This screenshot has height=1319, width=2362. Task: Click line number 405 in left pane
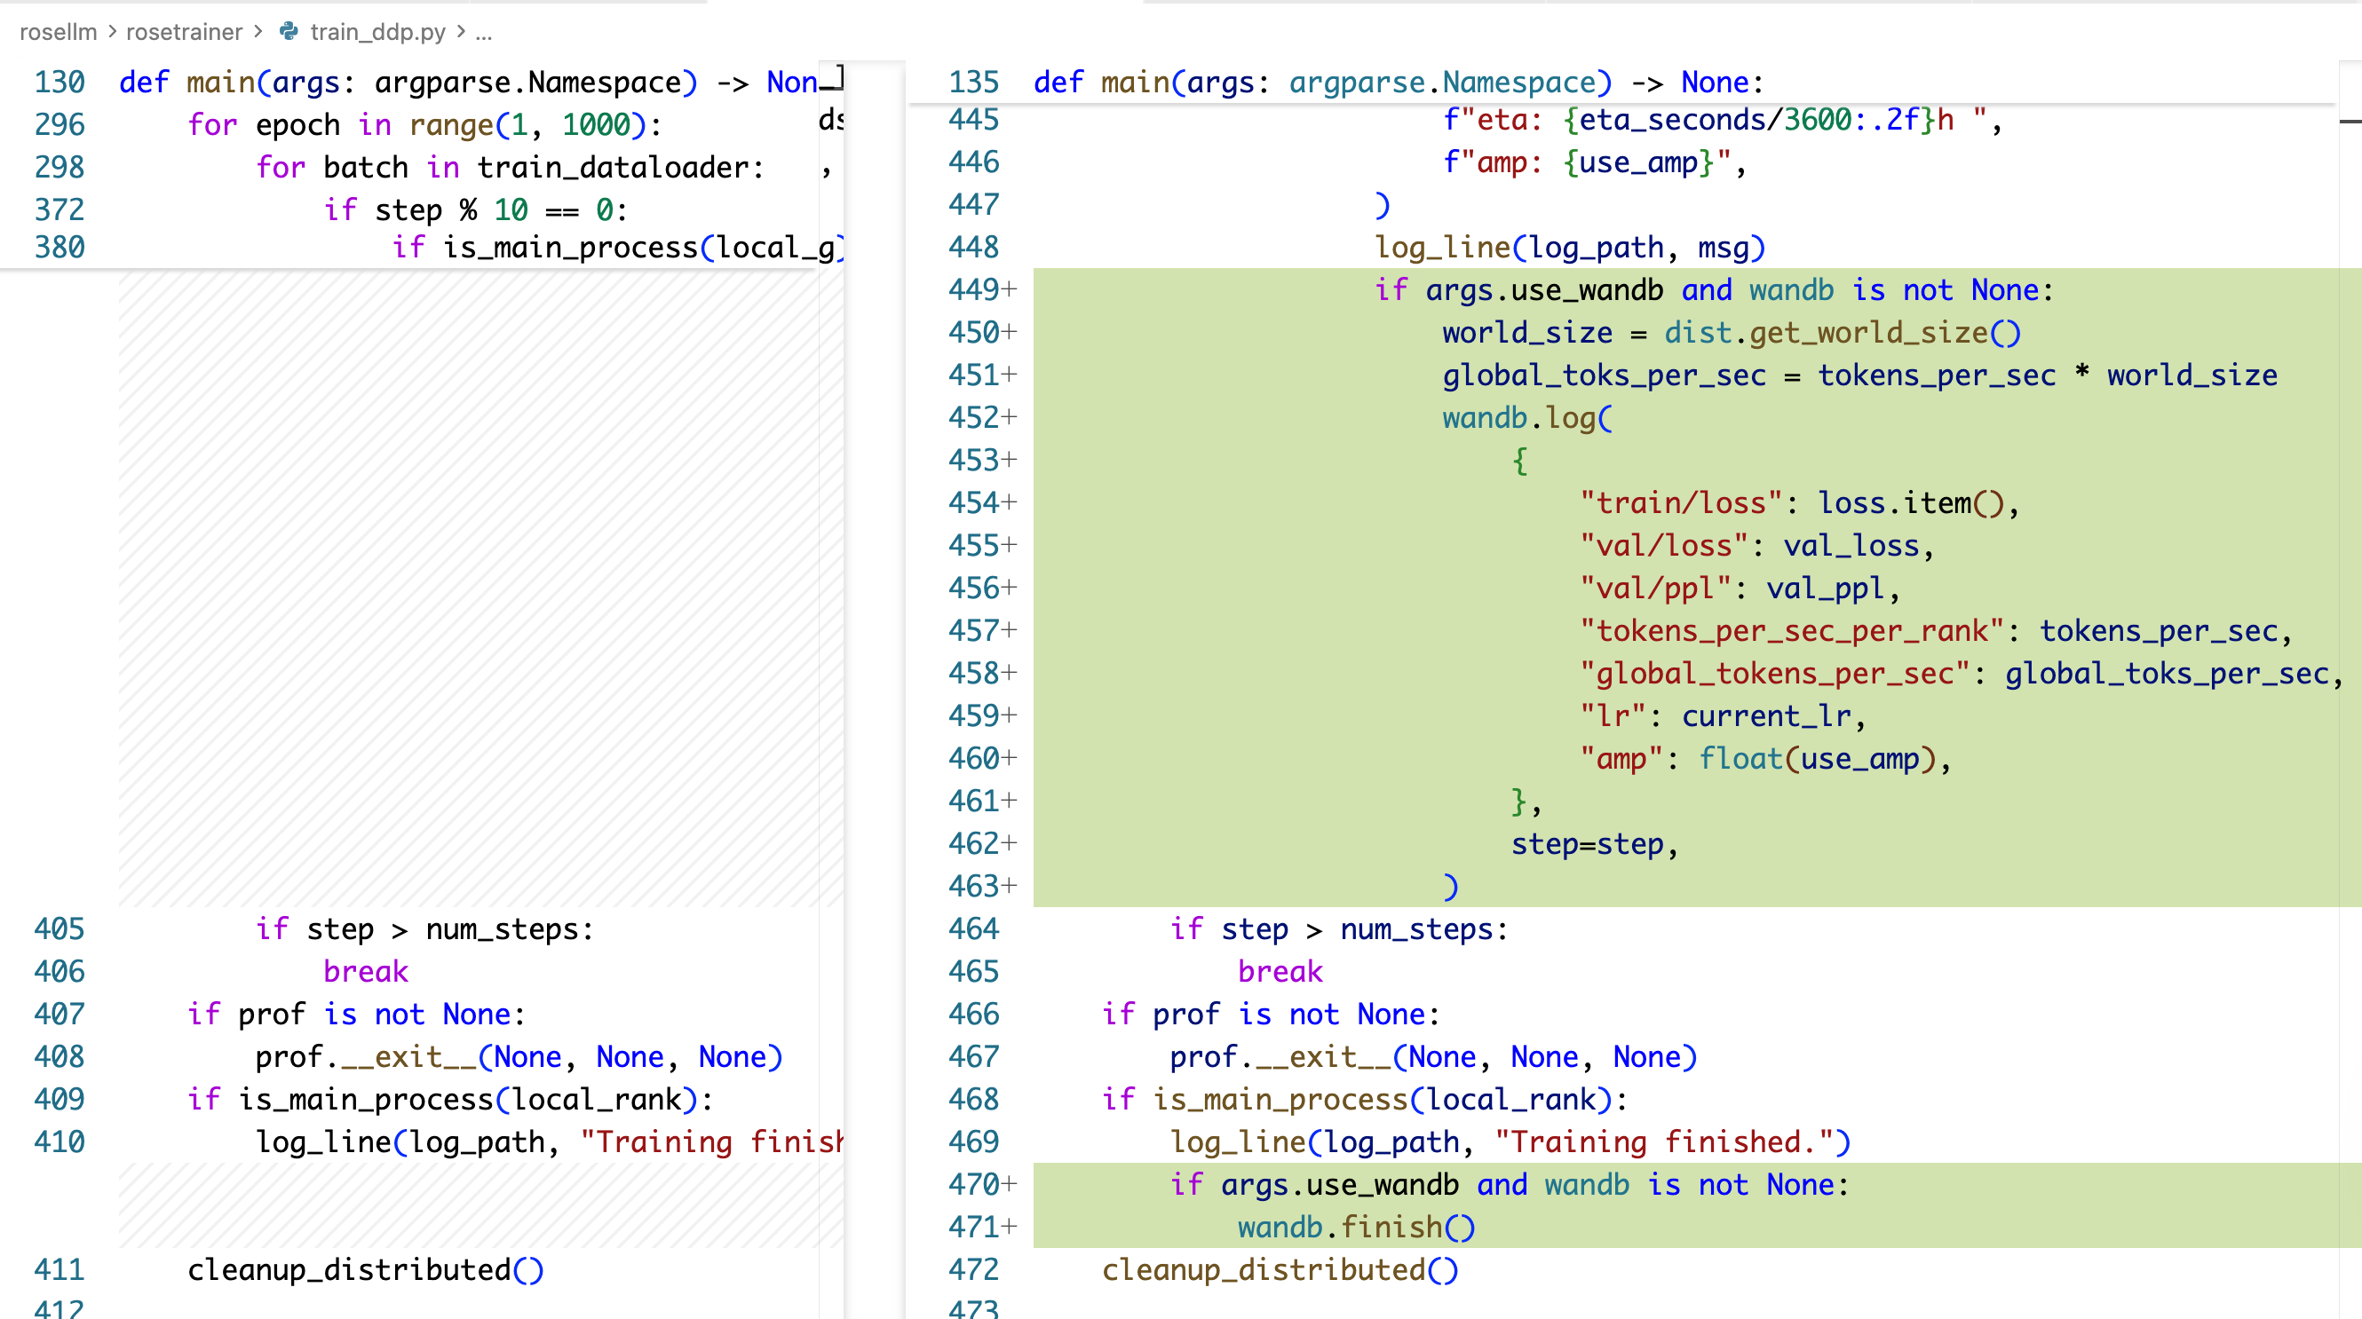click(59, 928)
